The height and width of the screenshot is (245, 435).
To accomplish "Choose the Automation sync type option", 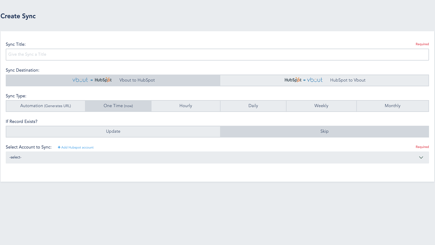I will (x=45, y=106).
